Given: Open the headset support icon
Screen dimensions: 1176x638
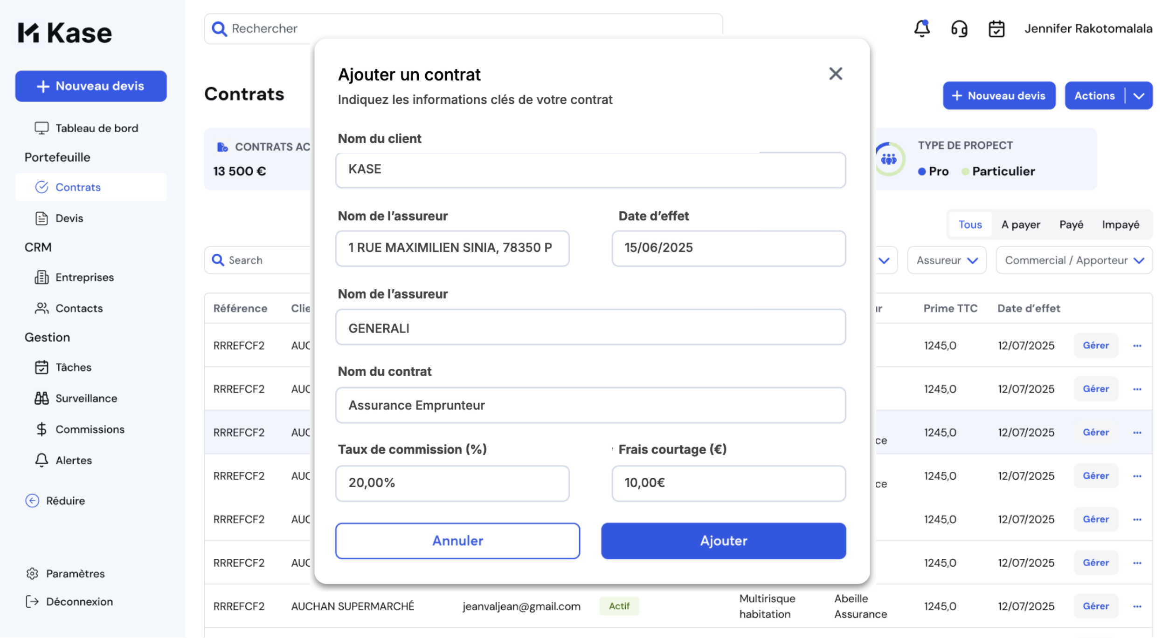Looking at the screenshot, I should click(959, 28).
